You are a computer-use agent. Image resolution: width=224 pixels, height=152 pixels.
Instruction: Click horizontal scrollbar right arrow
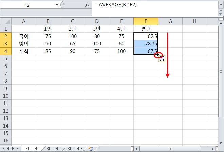click(x=212, y=149)
